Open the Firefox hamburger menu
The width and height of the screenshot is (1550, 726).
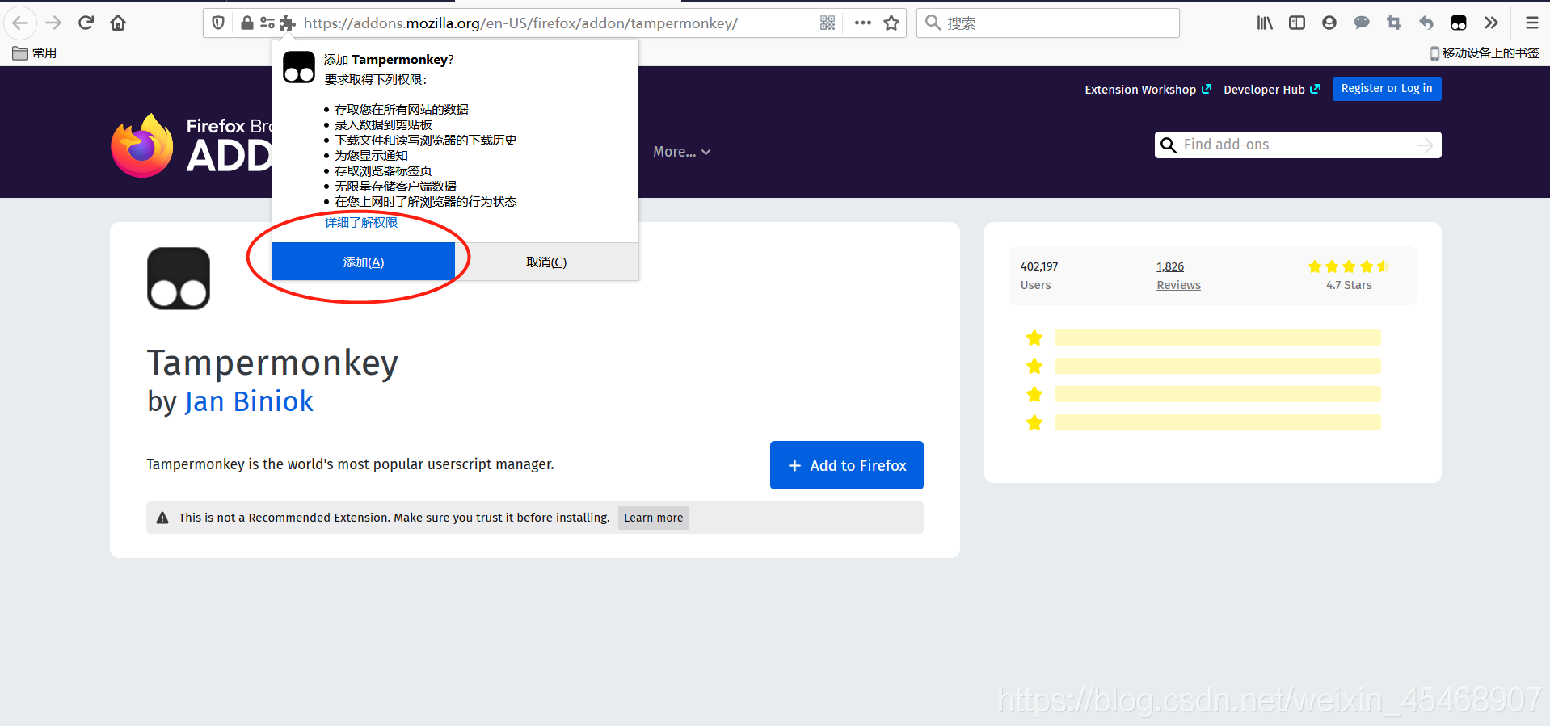coord(1531,23)
